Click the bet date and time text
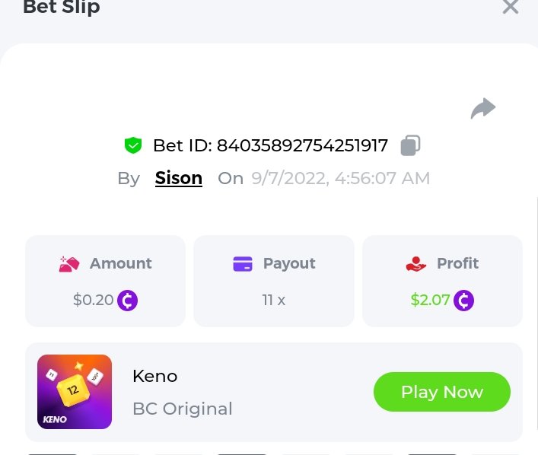This screenshot has height=455, width=538. [340, 178]
